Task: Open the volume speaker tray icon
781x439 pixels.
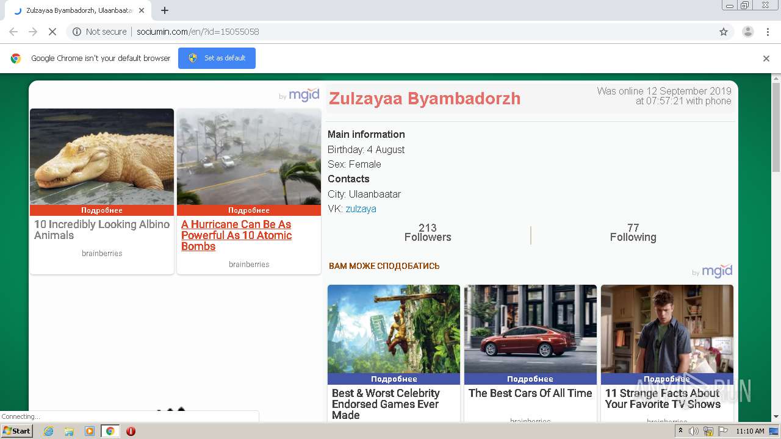Action: [x=694, y=431]
